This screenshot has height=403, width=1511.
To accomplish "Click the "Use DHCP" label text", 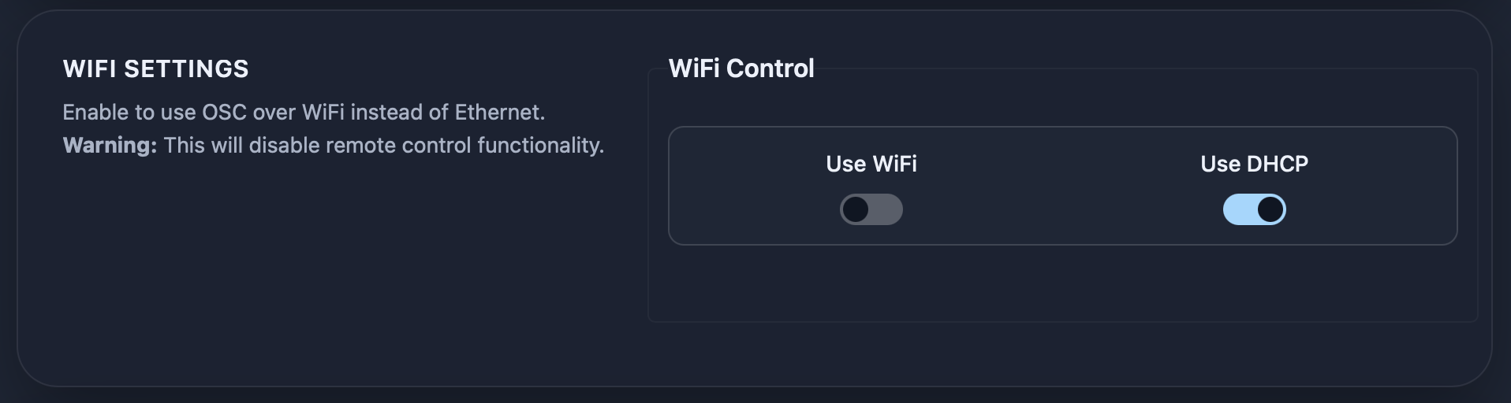I will pyautogui.click(x=1254, y=164).
